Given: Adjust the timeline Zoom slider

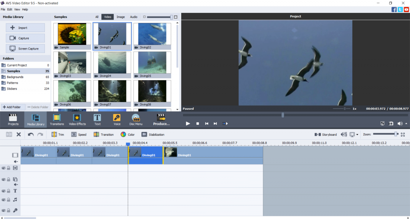Looking at the screenshot, I should click(396, 134).
